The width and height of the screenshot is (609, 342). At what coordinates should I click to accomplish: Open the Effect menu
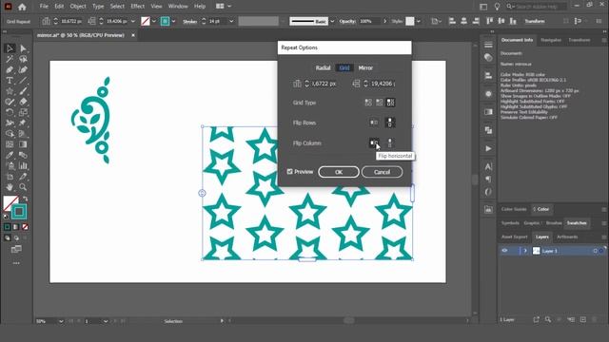tap(137, 7)
